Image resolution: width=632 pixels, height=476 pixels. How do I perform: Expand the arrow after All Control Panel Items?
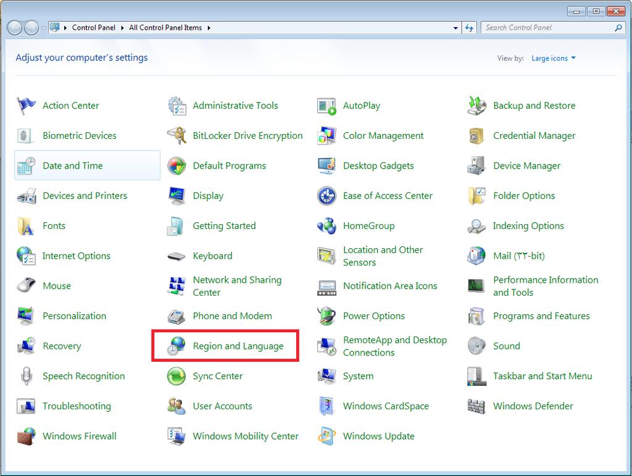[209, 28]
